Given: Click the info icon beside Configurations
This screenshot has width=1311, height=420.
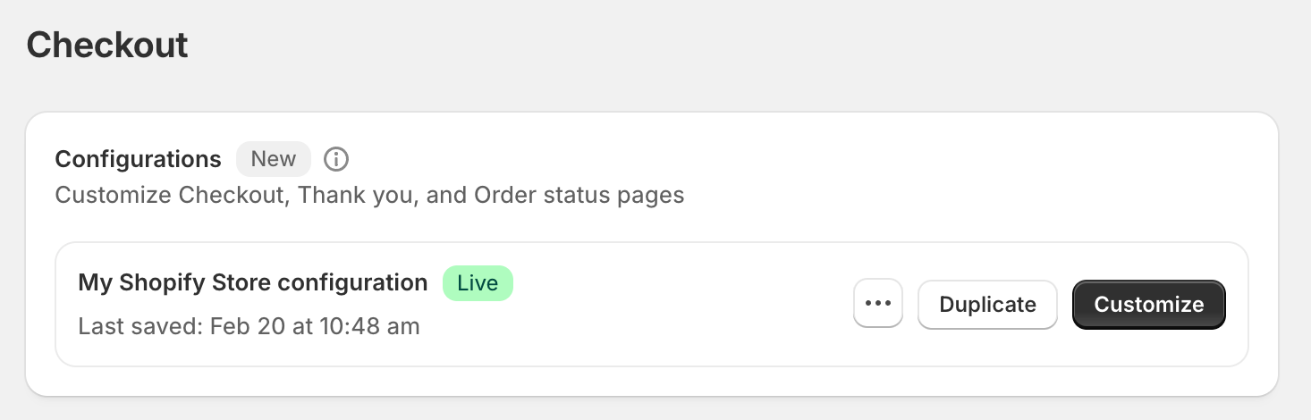Looking at the screenshot, I should click(336, 159).
